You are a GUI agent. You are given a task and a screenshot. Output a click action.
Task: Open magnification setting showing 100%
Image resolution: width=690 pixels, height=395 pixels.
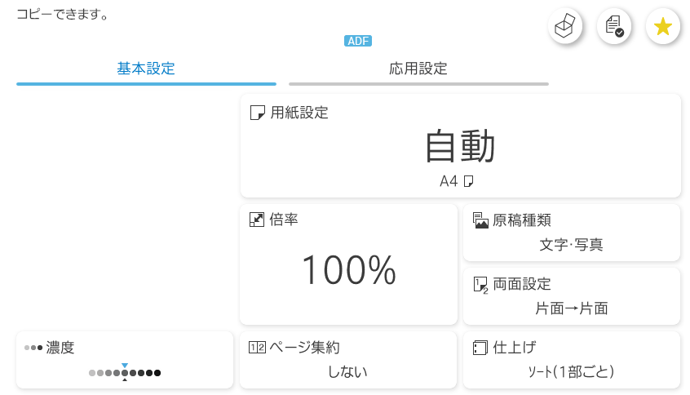[x=348, y=270]
